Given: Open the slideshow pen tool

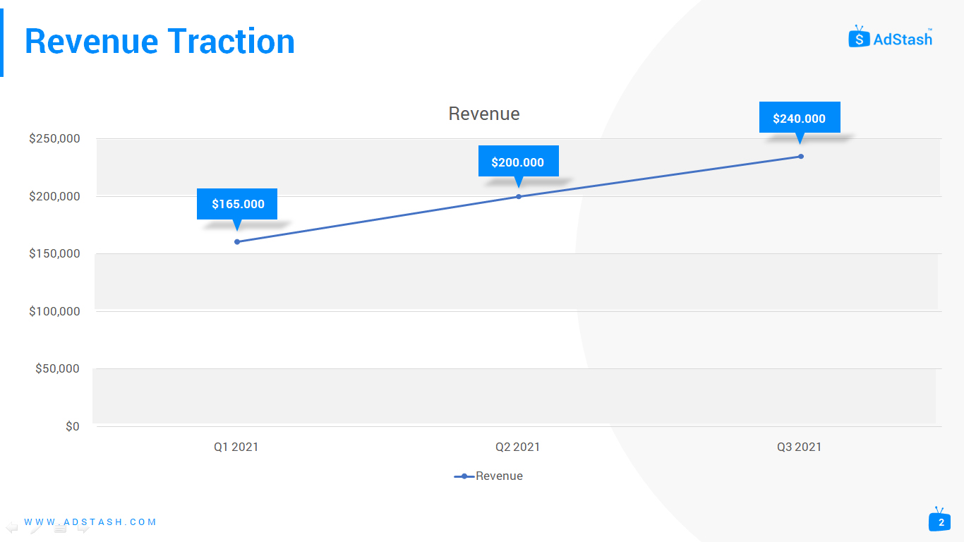Looking at the screenshot, I should pos(35,527).
